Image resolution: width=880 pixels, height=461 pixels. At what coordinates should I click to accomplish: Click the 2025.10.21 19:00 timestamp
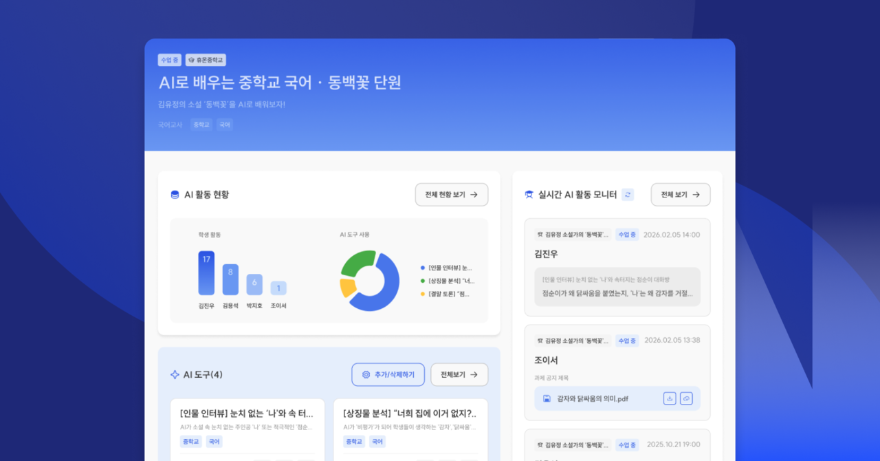[672, 445]
